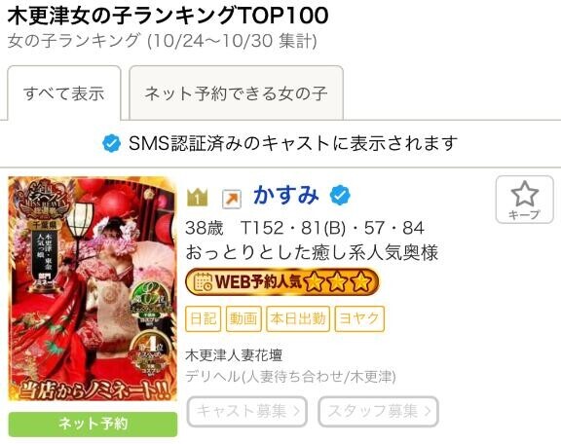
Task: Click the ヨヤク tag
Action: pos(359,318)
